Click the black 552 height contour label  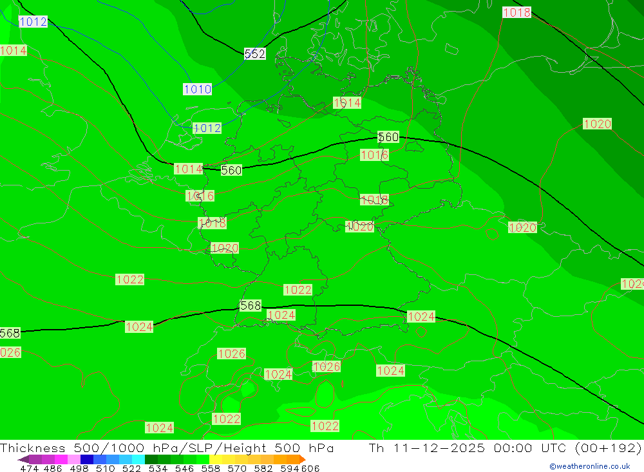pos(254,54)
